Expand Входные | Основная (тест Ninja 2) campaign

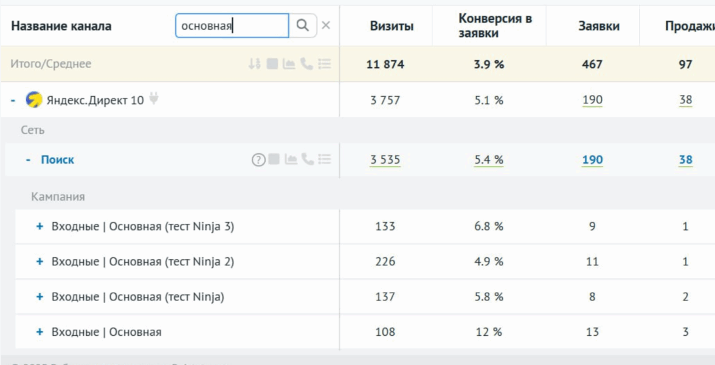(x=40, y=262)
